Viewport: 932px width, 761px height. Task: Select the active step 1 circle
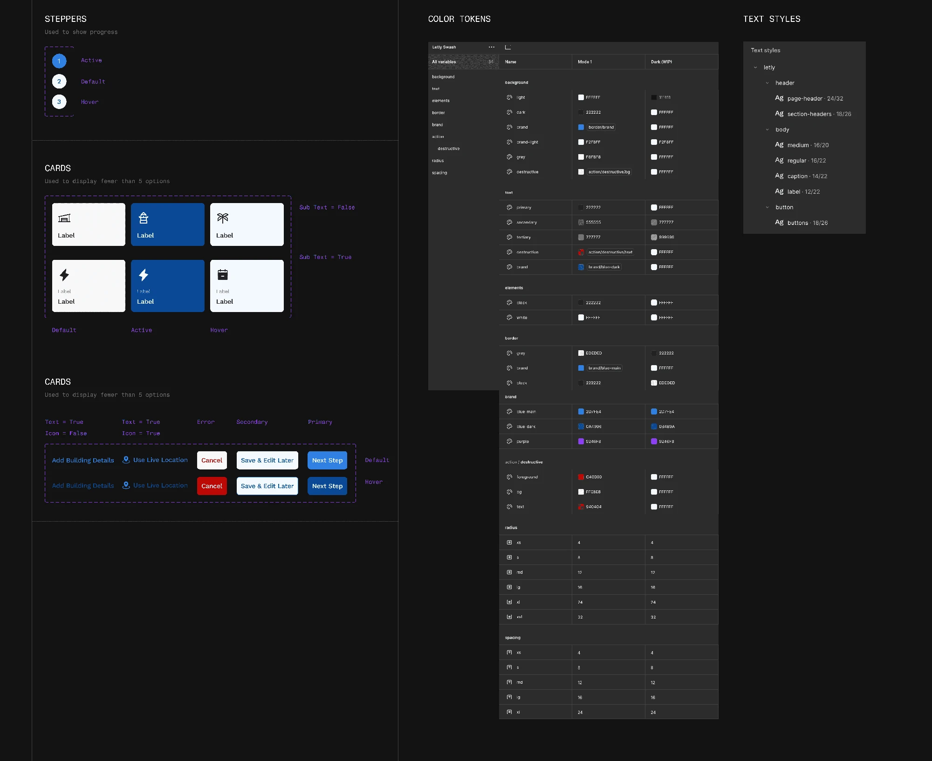(59, 61)
